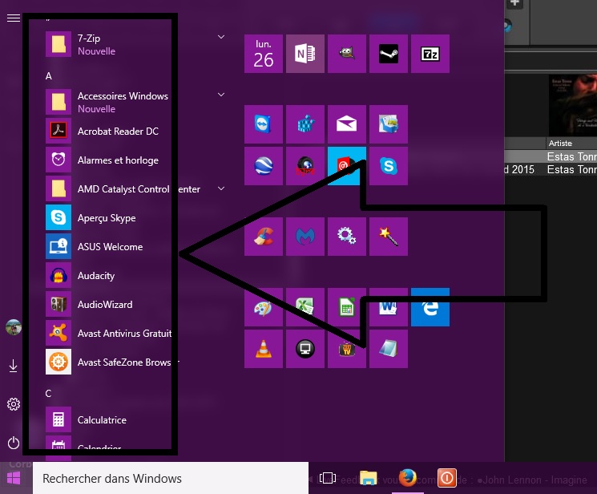597x494 pixels.
Task: Open the Malwarebytes tile
Action: pyautogui.click(x=305, y=237)
